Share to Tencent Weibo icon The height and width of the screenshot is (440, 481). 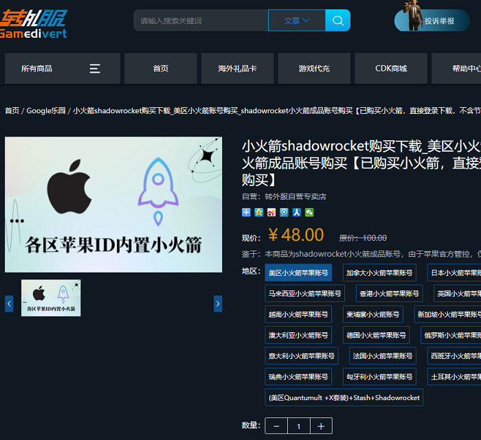pyautogui.click(x=284, y=212)
